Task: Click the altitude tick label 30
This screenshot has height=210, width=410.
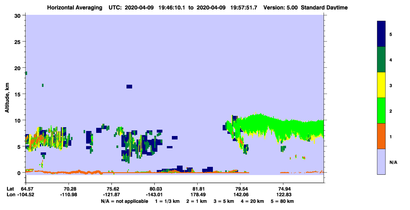Action: tap(18, 15)
